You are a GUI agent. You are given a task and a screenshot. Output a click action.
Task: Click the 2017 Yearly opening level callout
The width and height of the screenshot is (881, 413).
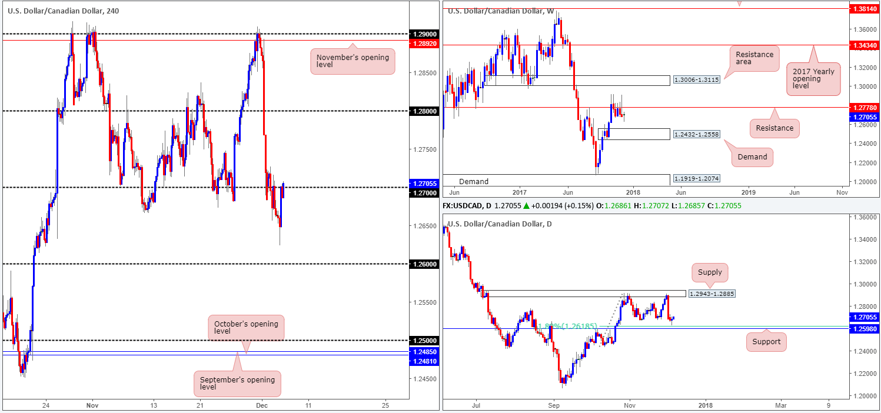[x=813, y=79]
